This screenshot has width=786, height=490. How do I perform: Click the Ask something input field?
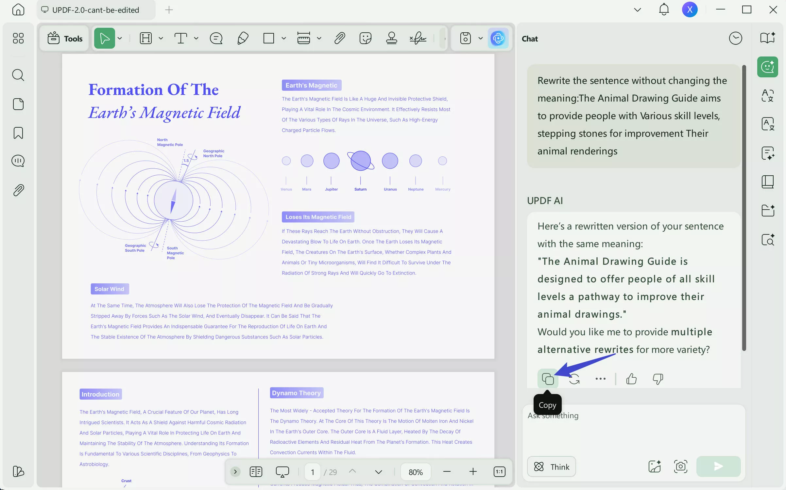pos(633,429)
